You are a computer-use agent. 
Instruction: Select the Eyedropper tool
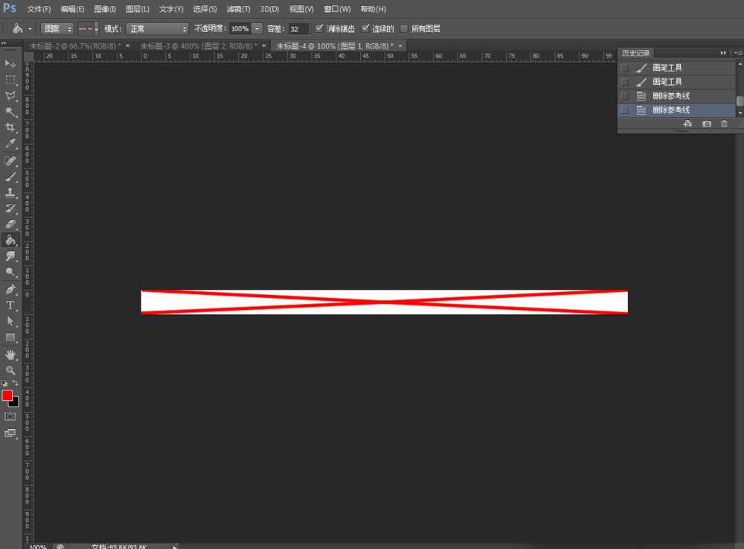[11, 144]
